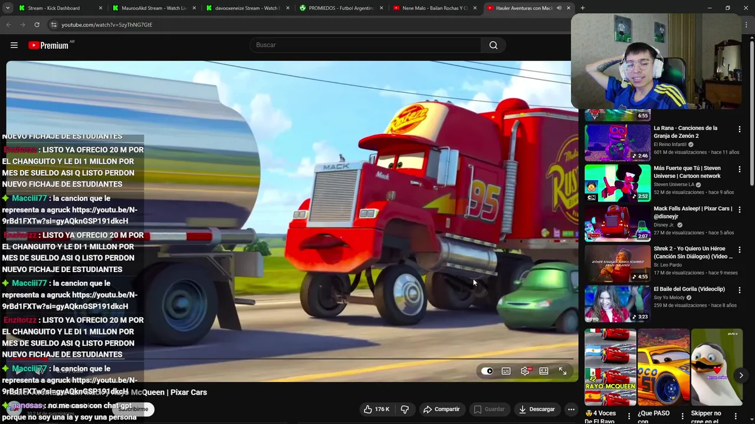
Task: Open options menu for Shrek 2 video
Action: point(740,250)
